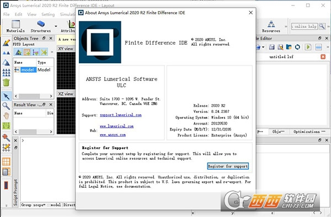Run the script with green play icon

308,47
